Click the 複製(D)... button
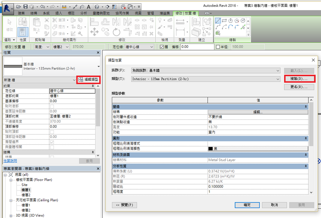Viewport: 321px width, 218px height. pyautogui.click(x=299, y=79)
